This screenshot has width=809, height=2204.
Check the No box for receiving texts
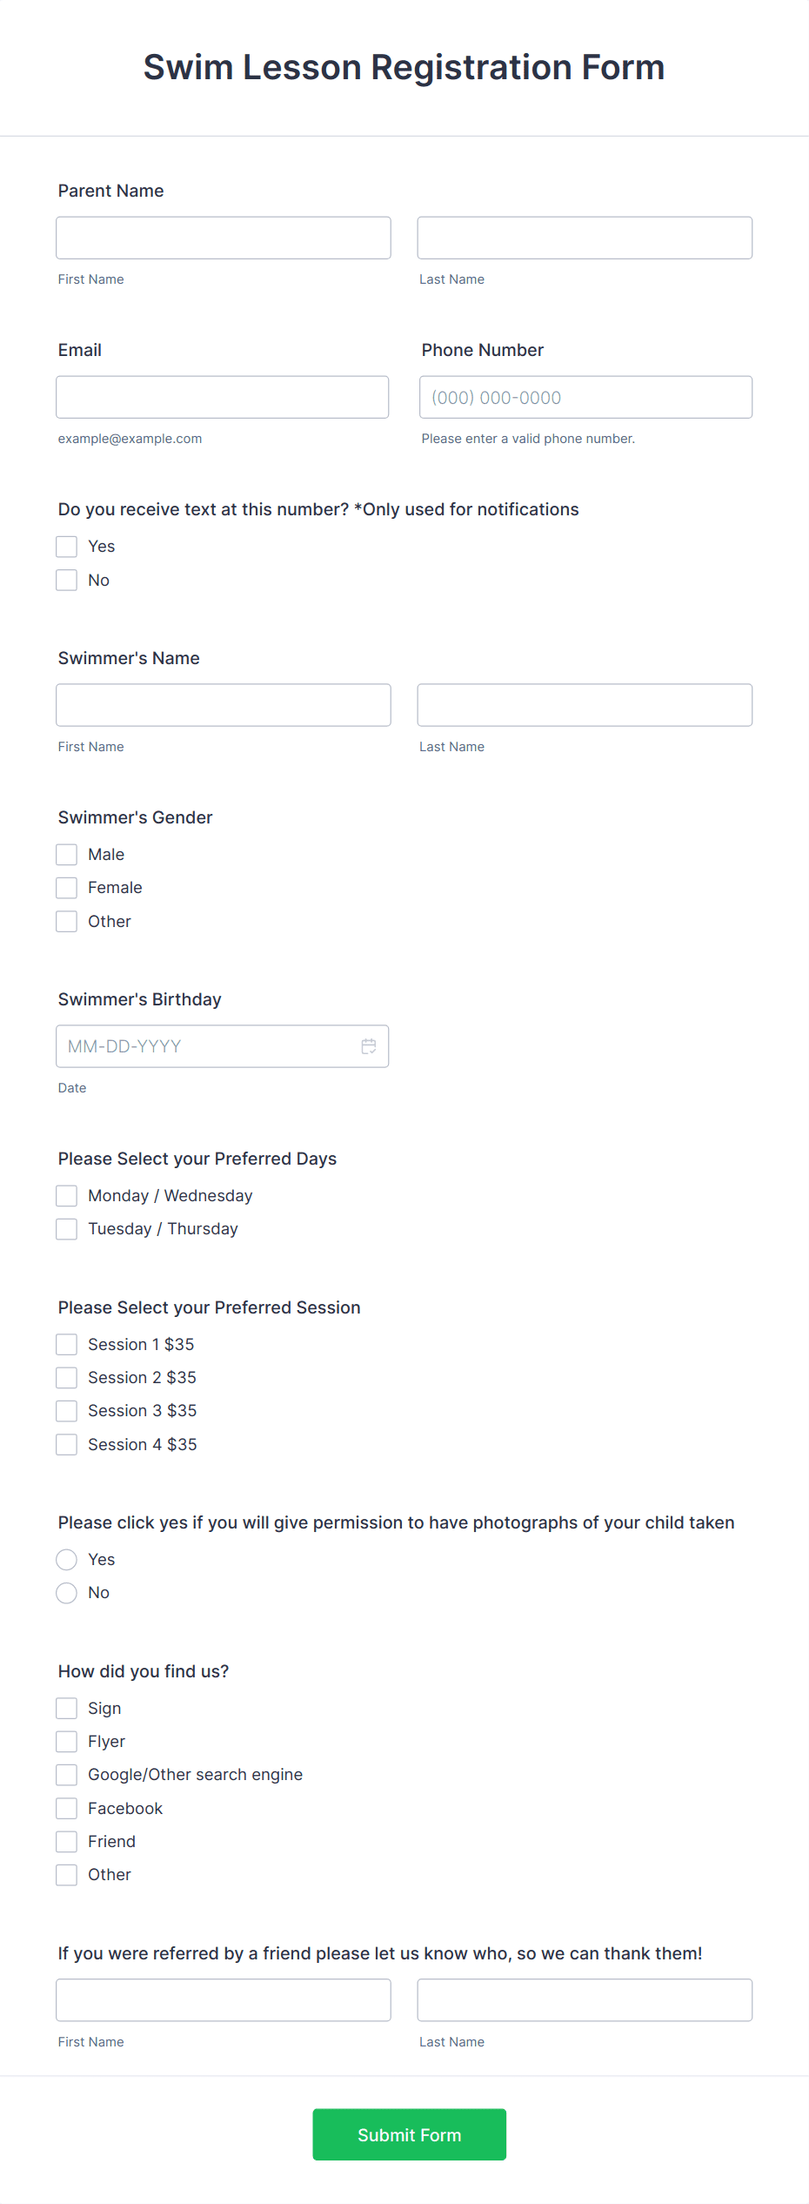66,579
